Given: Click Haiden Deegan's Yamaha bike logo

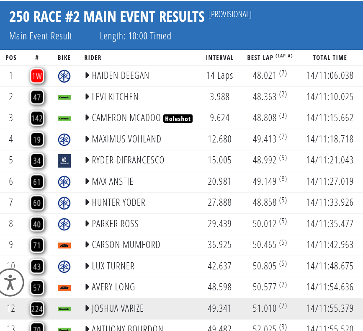Looking at the screenshot, I should click(64, 76).
